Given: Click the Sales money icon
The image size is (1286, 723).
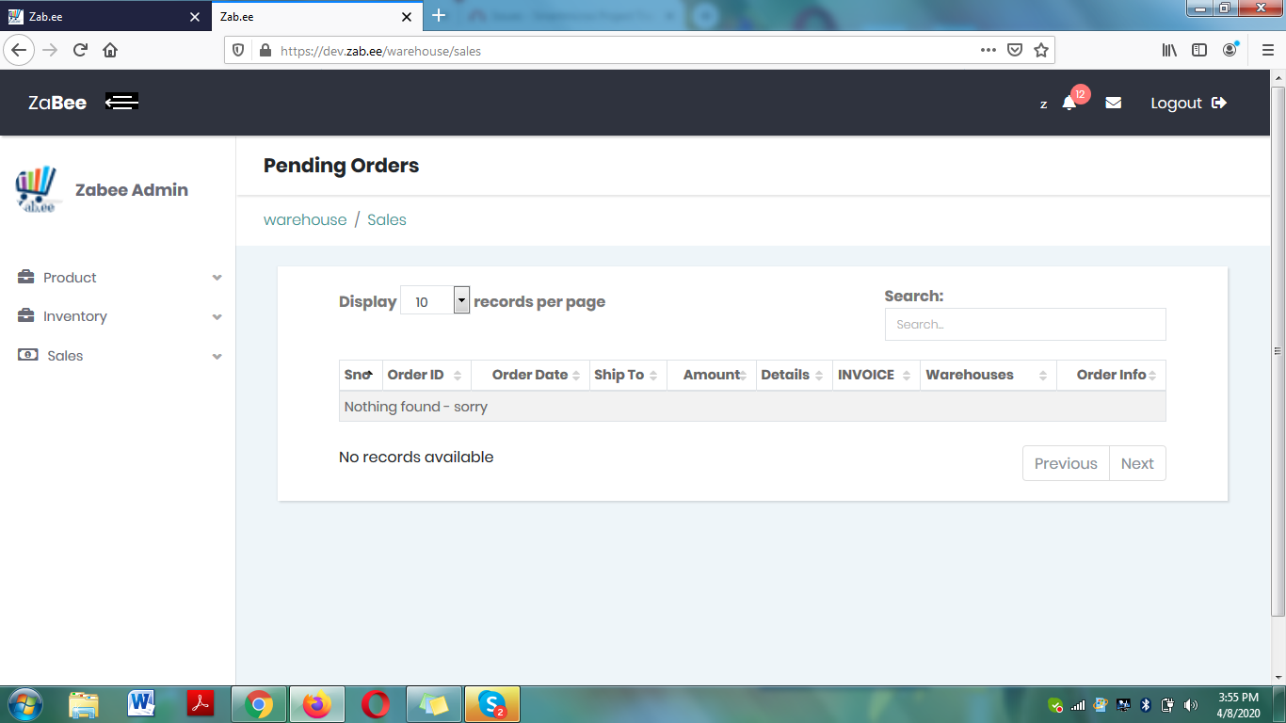Looking at the screenshot, I should coord(28,355).
